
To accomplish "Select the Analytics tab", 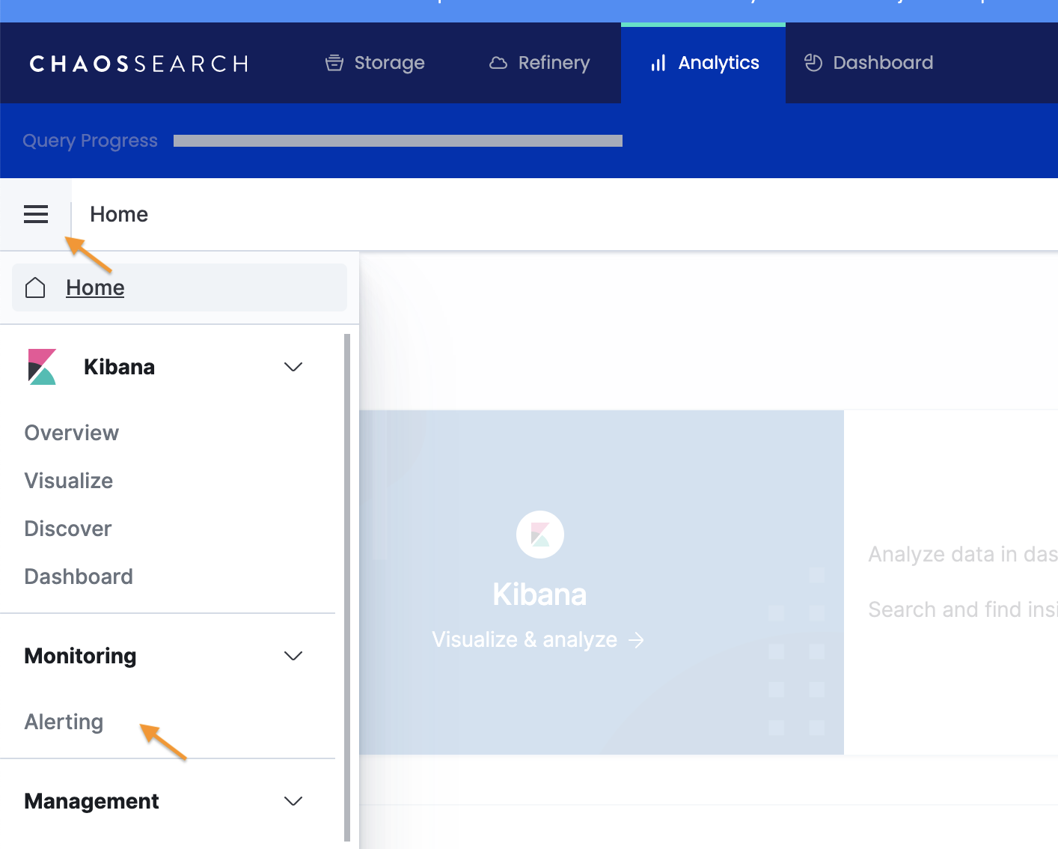I will tap(703, 63).
